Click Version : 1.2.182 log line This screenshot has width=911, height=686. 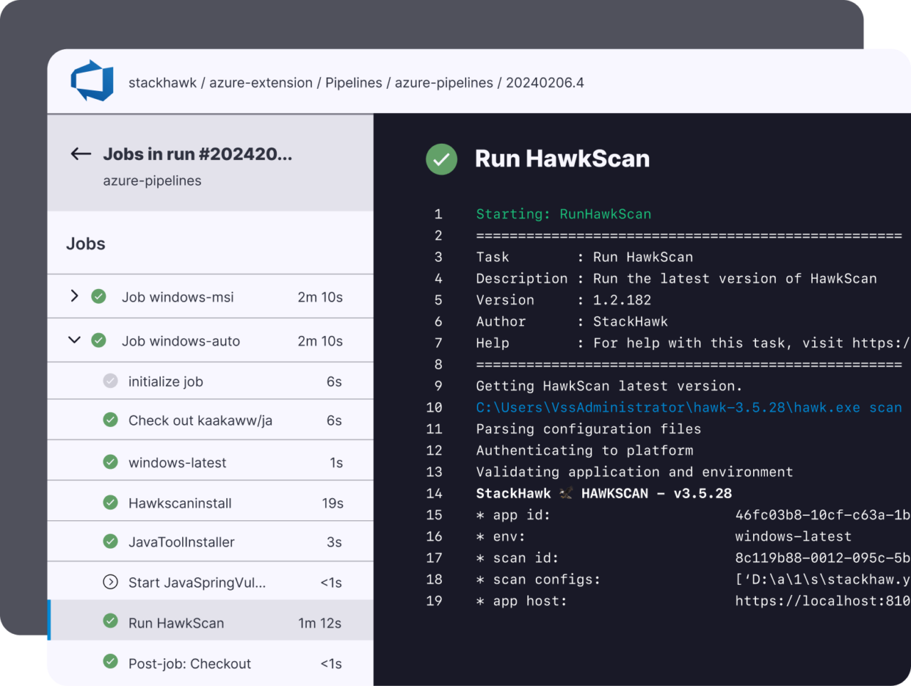click(x=564, y=300)
